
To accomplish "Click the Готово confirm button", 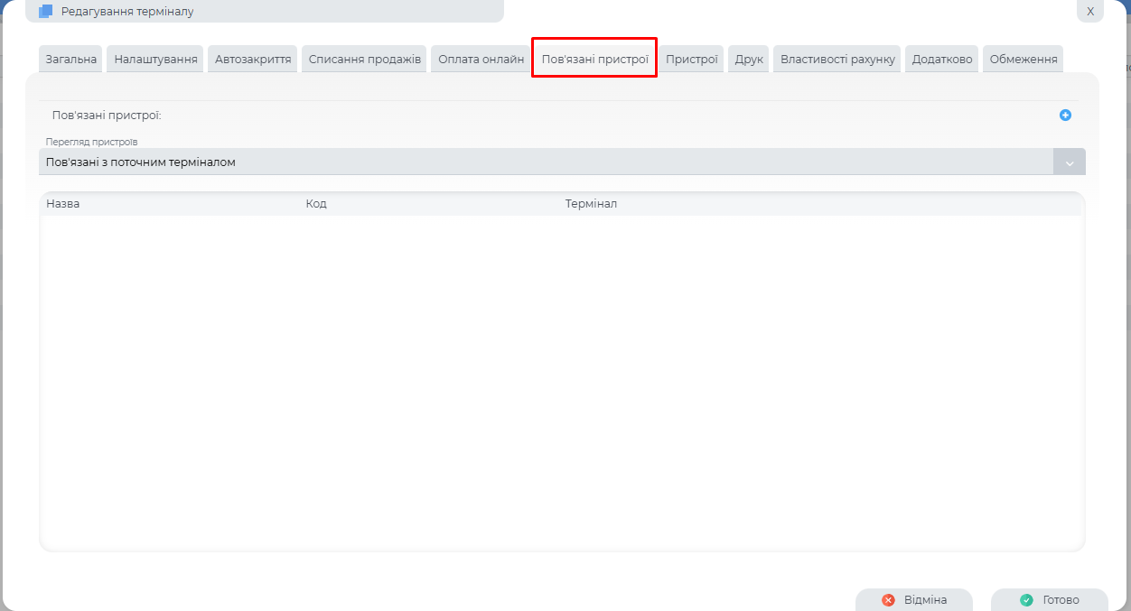I will coord(1050,600).
